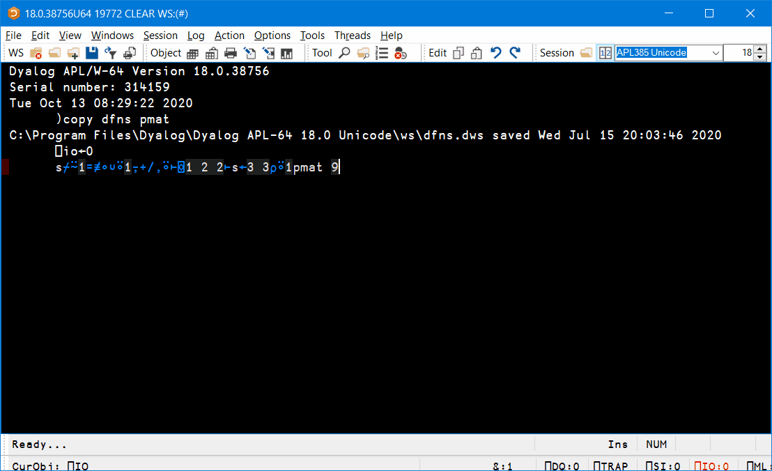Open the View menu
Image resolution: width=772 pixels, height=471 pixels.
coord(70,36)
